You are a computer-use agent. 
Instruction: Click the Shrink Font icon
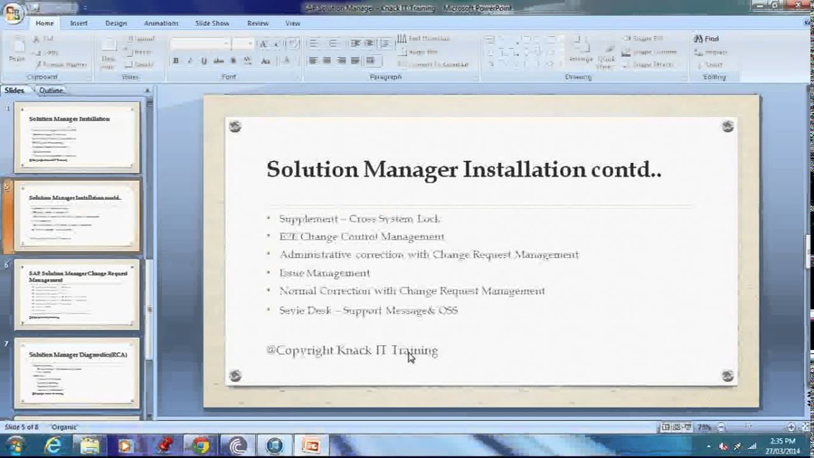click(277, 44)
